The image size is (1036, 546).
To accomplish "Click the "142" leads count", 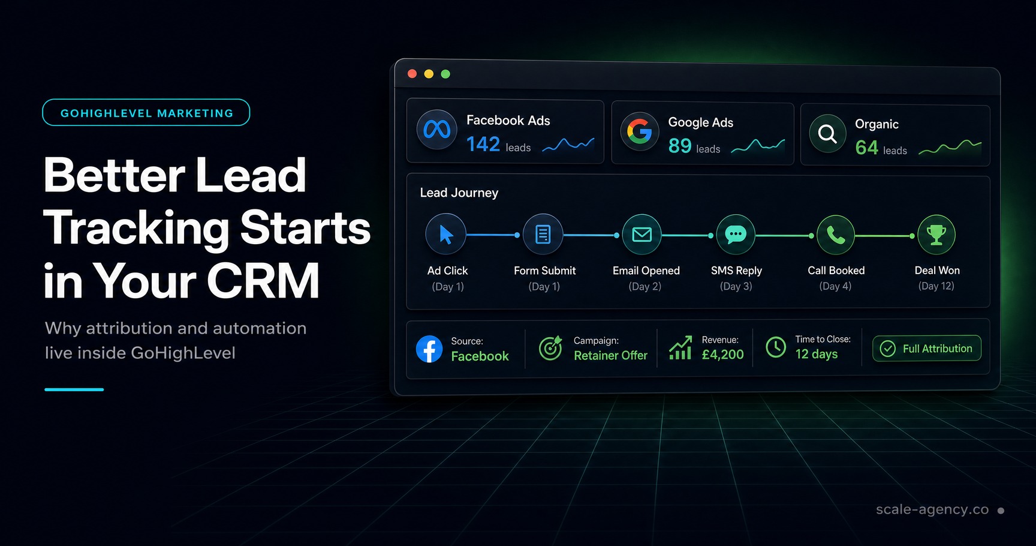I will coord(483,144).
